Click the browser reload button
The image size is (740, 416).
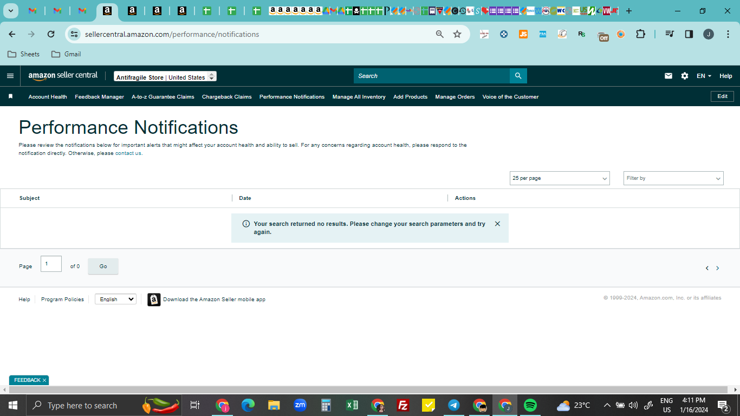click(x=51, y=34)
